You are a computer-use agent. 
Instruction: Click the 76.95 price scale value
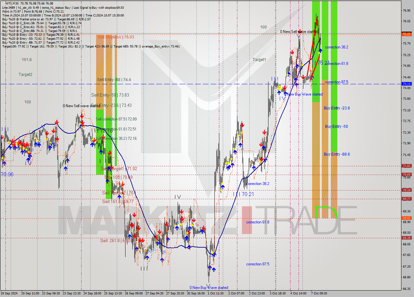pyautogui.click(x=407, y=10)
